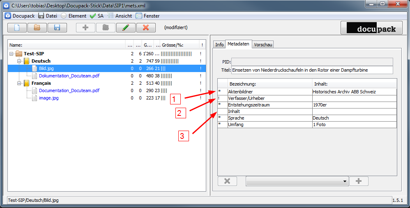Viewport: 410px width, 208px height.
Task: Click the open folder toolbar button
Action: [37, 28]
